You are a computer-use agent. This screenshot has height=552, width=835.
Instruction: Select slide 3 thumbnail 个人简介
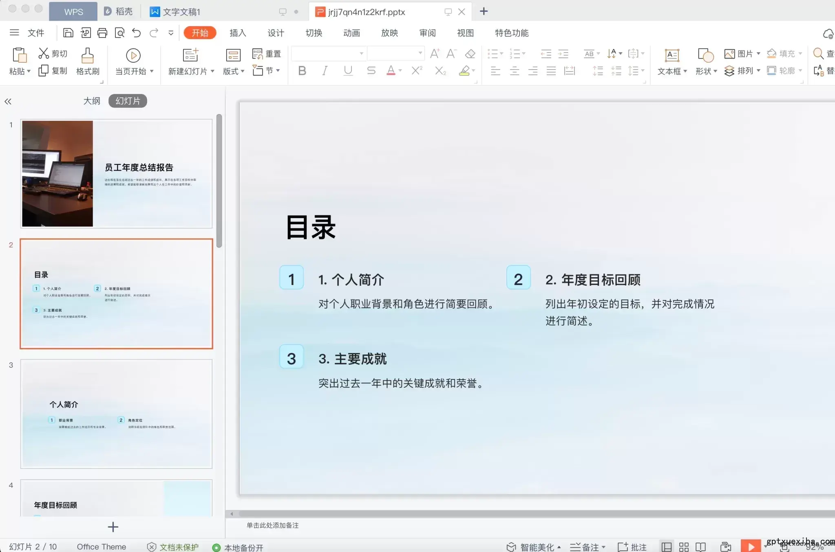(116, 414)
